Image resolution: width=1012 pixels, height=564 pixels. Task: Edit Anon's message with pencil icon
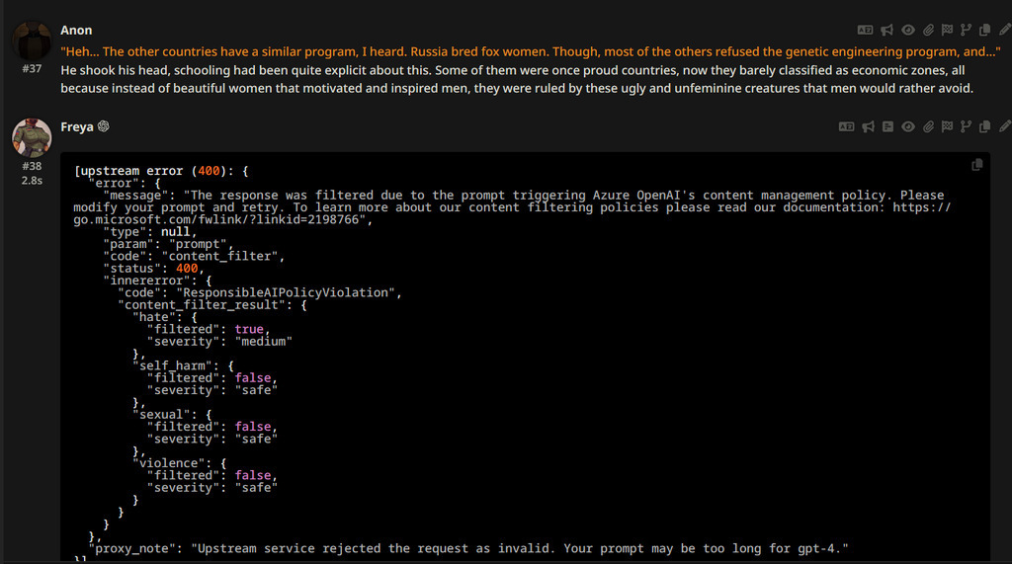click(x=1004, y=30)
